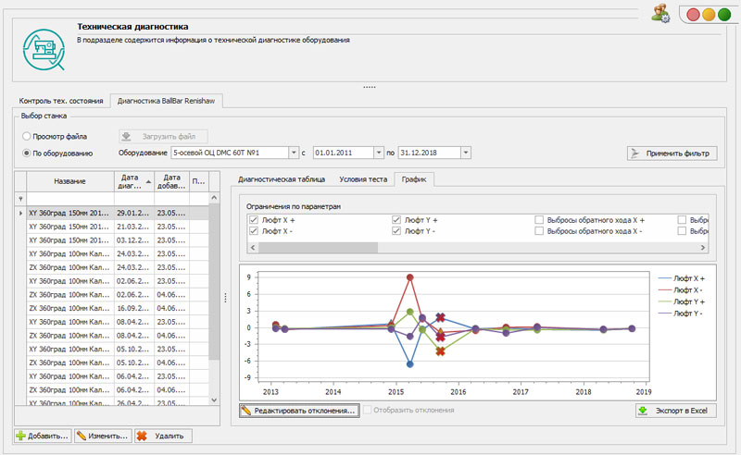741x455 pixels.
Task: Uncheck the Люфт X + checkbox
Action: tap(253, 220)
